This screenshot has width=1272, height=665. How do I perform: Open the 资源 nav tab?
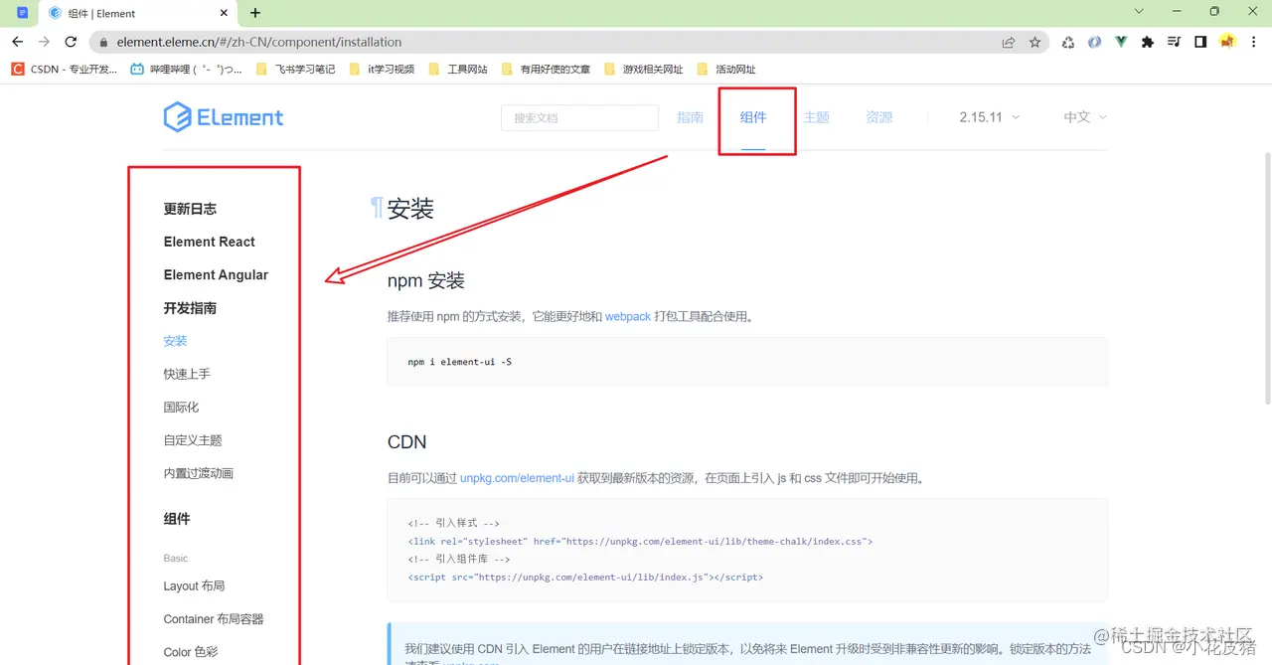(x=879, y=117)
